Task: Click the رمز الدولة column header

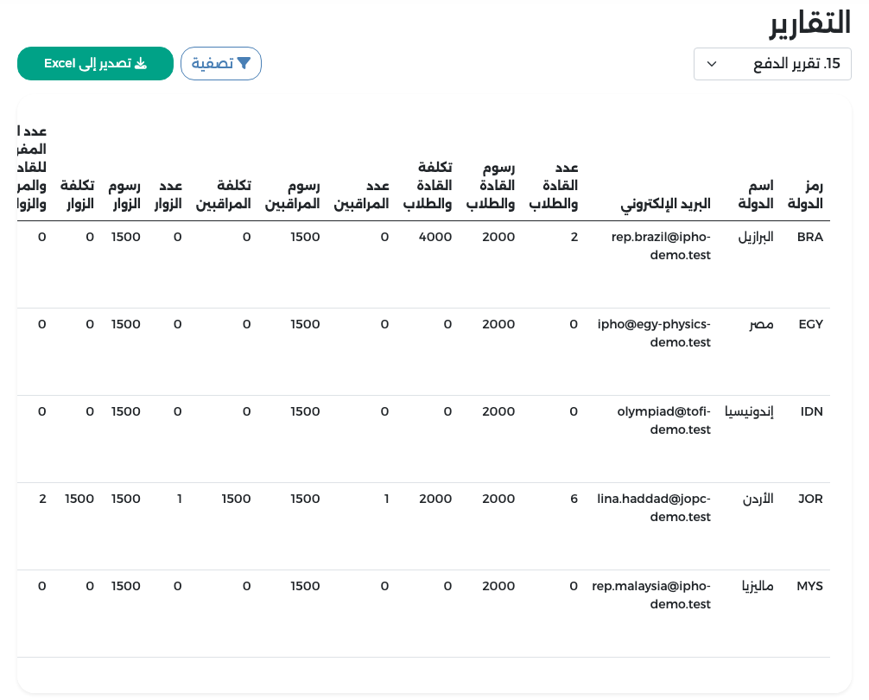Action: 805,194
